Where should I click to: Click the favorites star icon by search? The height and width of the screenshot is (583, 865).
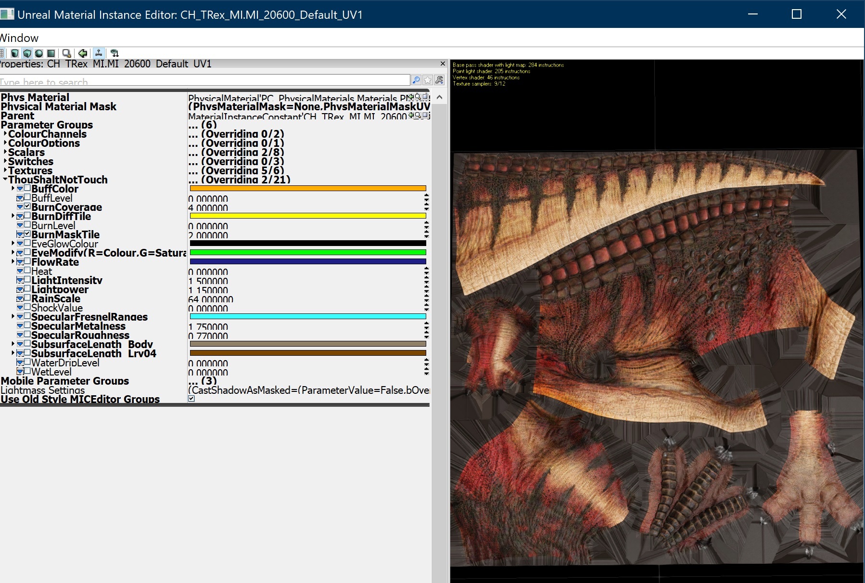click(x=428, y=80)
